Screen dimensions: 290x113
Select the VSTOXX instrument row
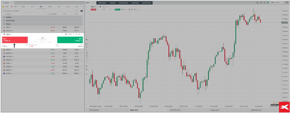(x=42, y=57)
